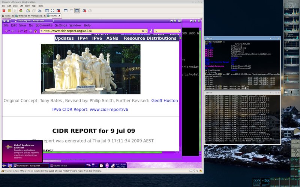Click the URL field with cidr-report.org address
Image resolution: width=300 pixels, height=187 pixels.
[90, 31]
